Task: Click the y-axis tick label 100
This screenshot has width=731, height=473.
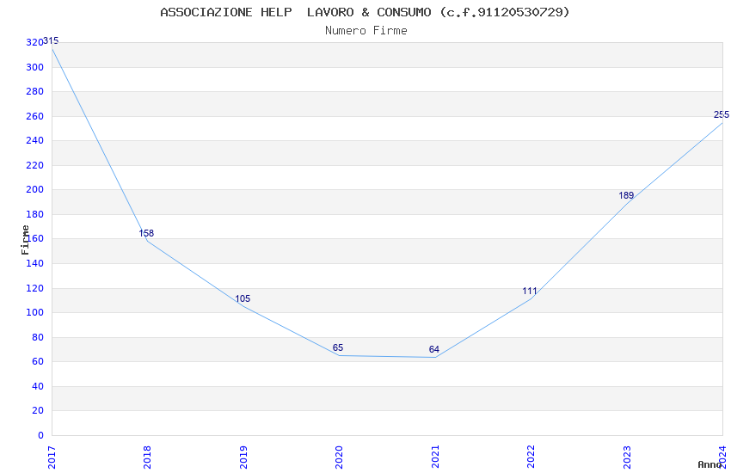Action: pos(34,313)
